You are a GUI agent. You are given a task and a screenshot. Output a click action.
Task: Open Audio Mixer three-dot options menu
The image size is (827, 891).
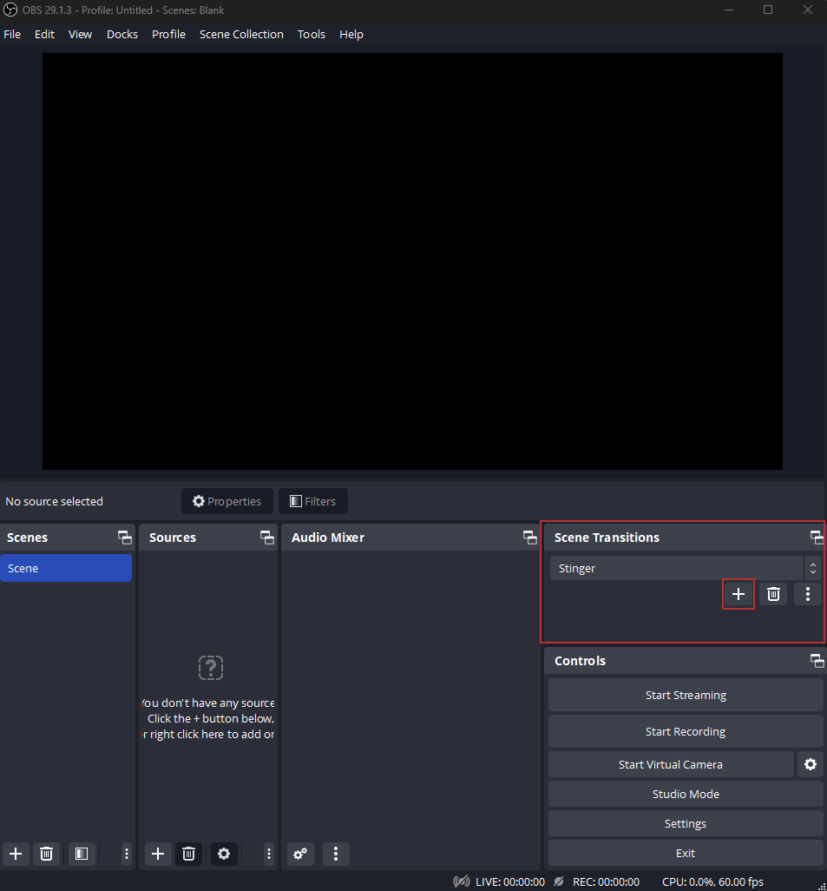336,854
